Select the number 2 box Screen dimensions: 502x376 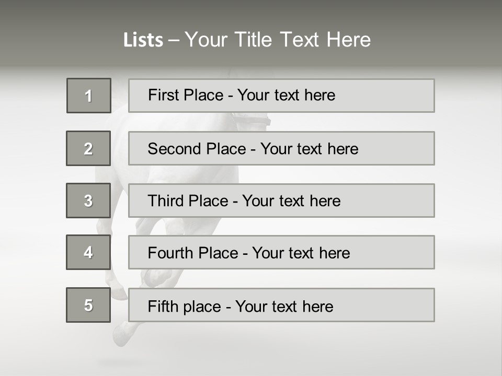click(x=88, y=148)
